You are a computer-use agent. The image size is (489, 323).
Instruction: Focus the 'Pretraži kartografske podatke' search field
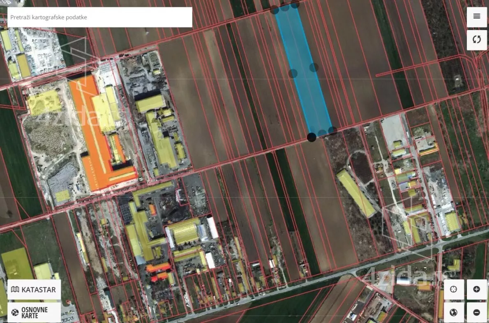pos(100,17)
